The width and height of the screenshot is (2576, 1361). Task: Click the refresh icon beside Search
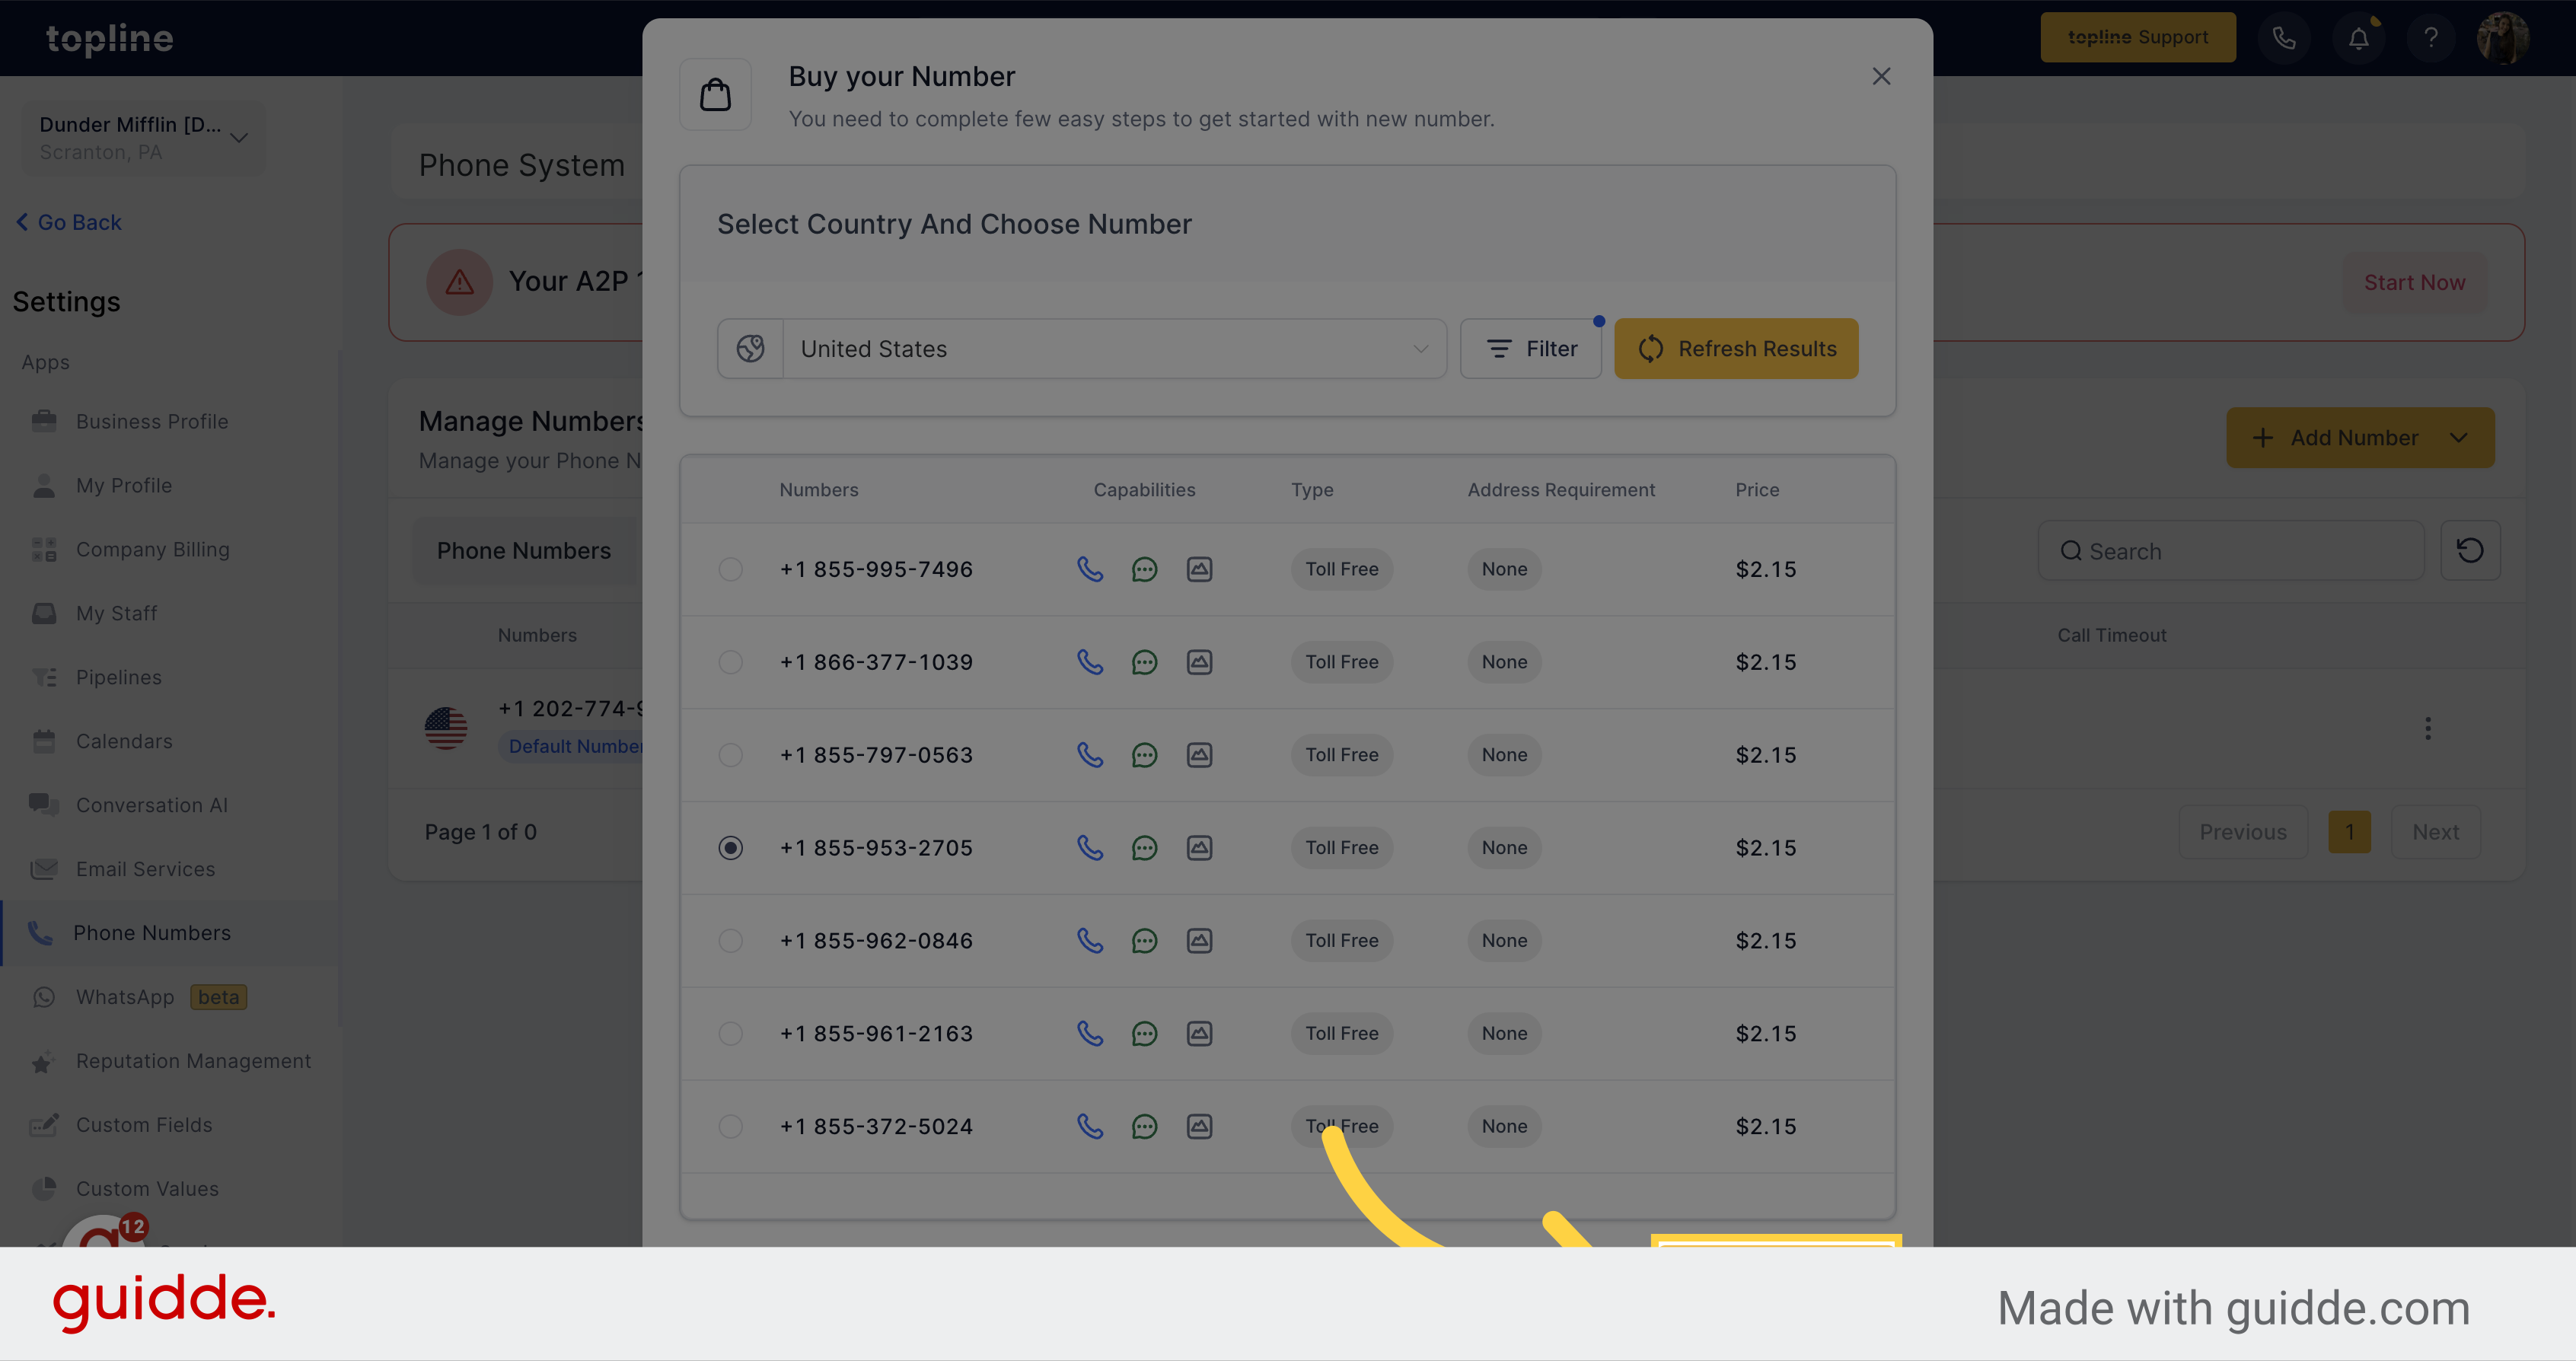point(2470,550)
